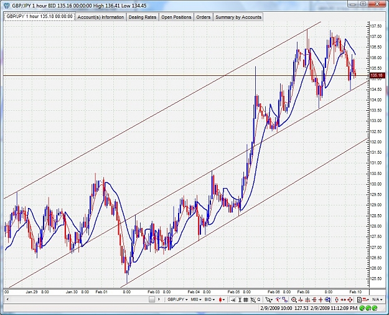Click the second green connection status icon
This screenshot has width=389, height=315.
click(368, 308)
